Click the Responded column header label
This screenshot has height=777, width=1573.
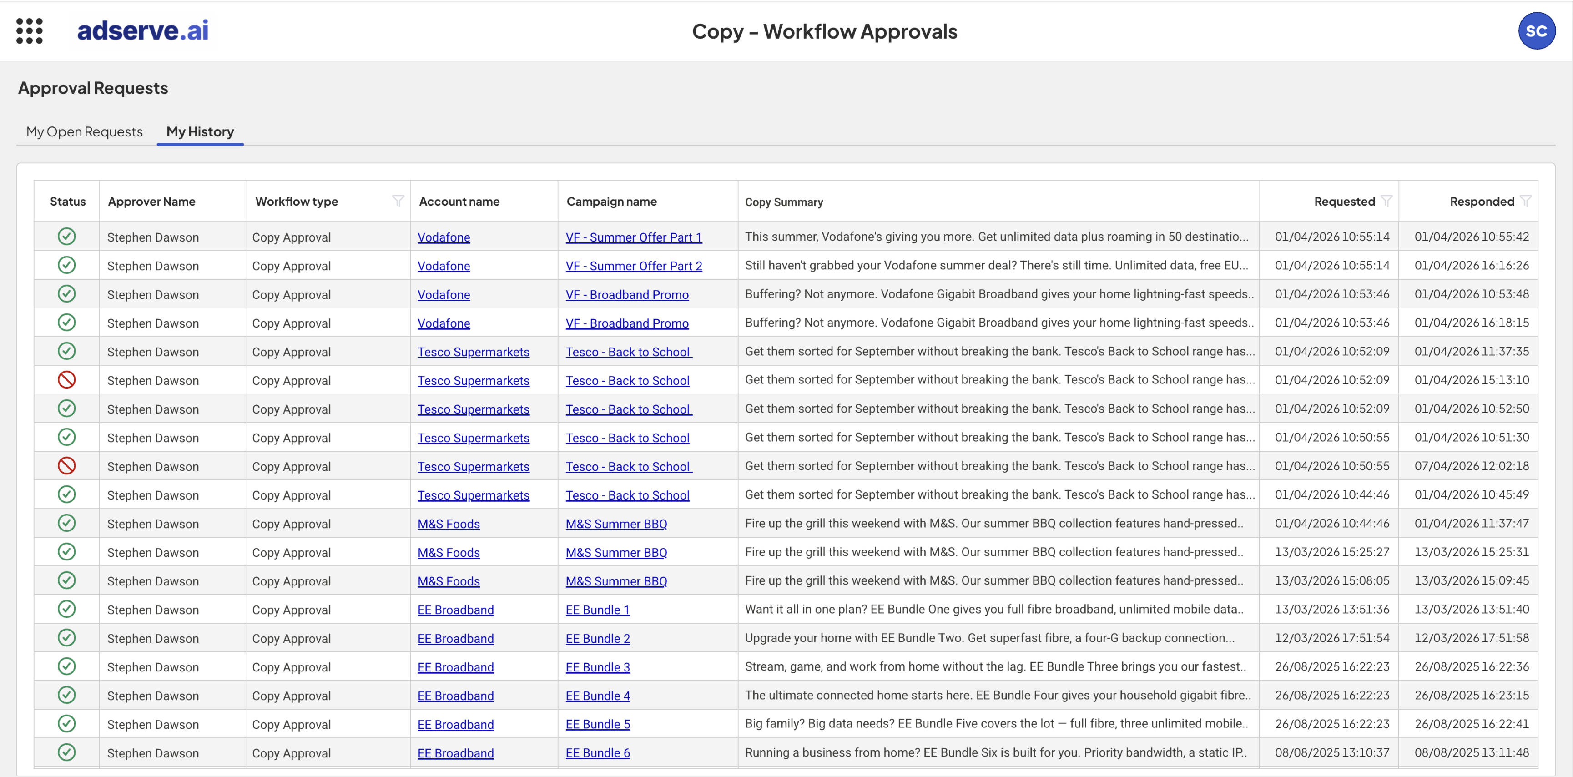[1482, 201]
